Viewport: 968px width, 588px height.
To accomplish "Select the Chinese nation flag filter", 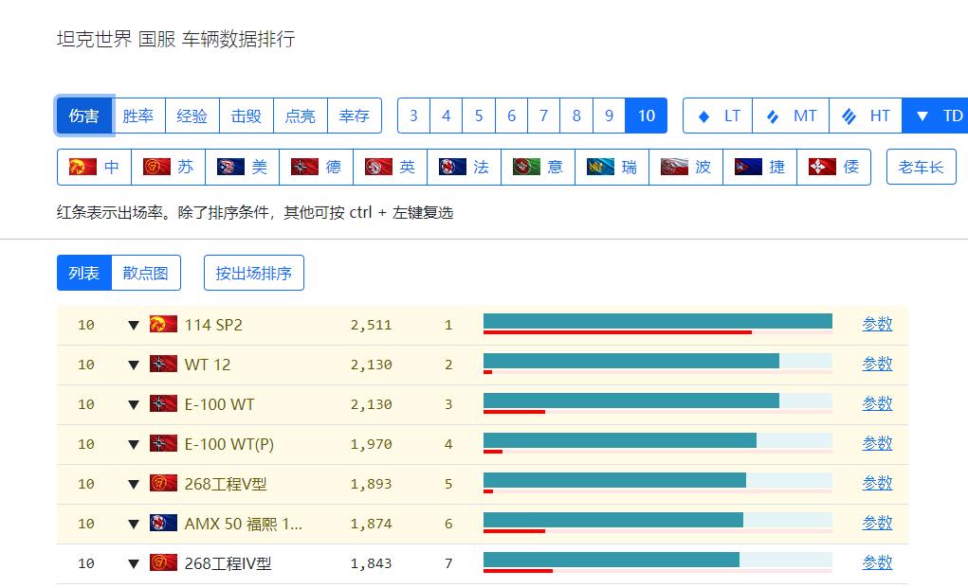I will 93,165.
